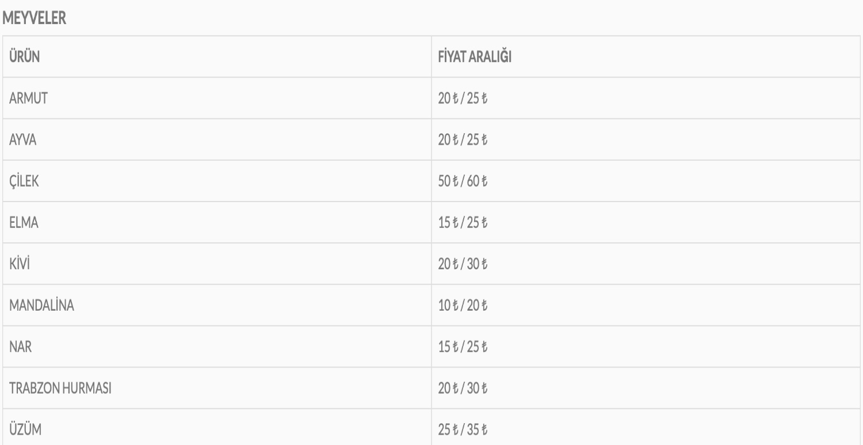The height and width of the screenshot is (445, 863).
Task: Select the MANDALİNA price 10 ₺ / 20 ₺
Action: click(x=463, y=305)
